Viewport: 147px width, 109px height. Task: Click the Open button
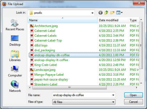pos(133,95)
